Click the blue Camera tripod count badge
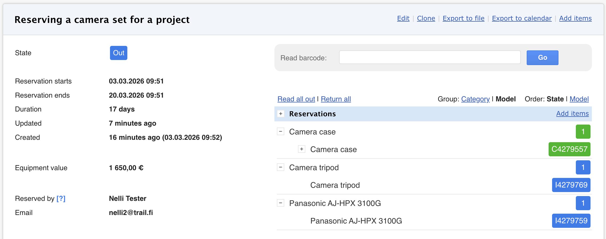Viewport: 606px width, 239px height. coord(583,167)
